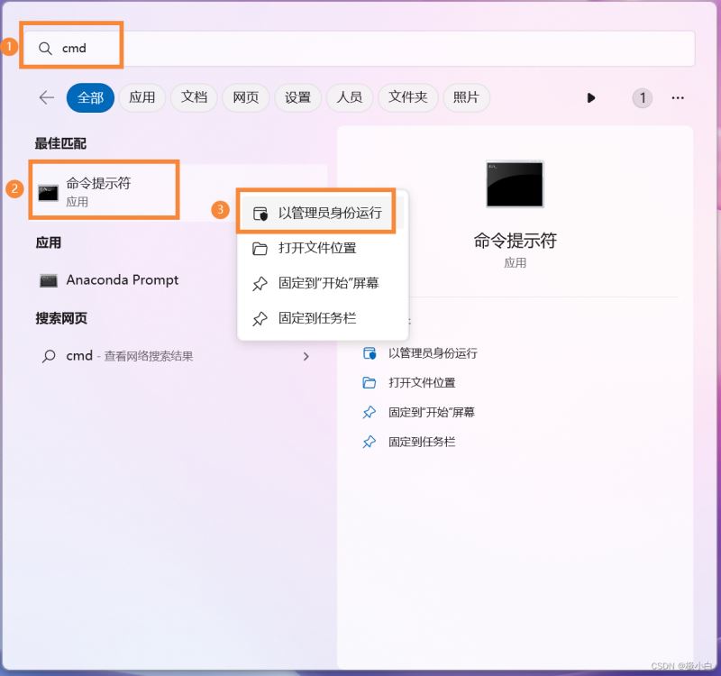Click the pin icon beside 固定到"开始"屏幕 in preview panel
721x676 pixels.
pyautogui.click(x=370, y=412)
